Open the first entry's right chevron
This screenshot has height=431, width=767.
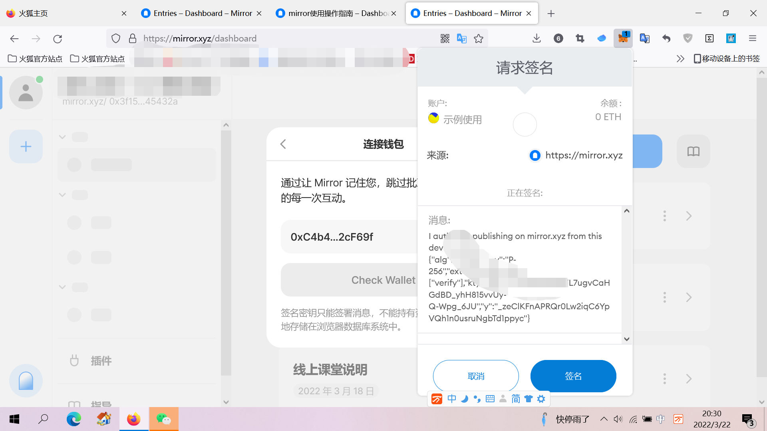(x=689, y=216)
